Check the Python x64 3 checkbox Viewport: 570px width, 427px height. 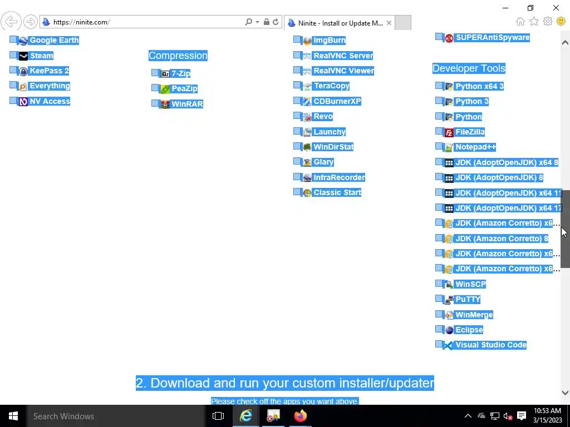[x=439, y=86]
